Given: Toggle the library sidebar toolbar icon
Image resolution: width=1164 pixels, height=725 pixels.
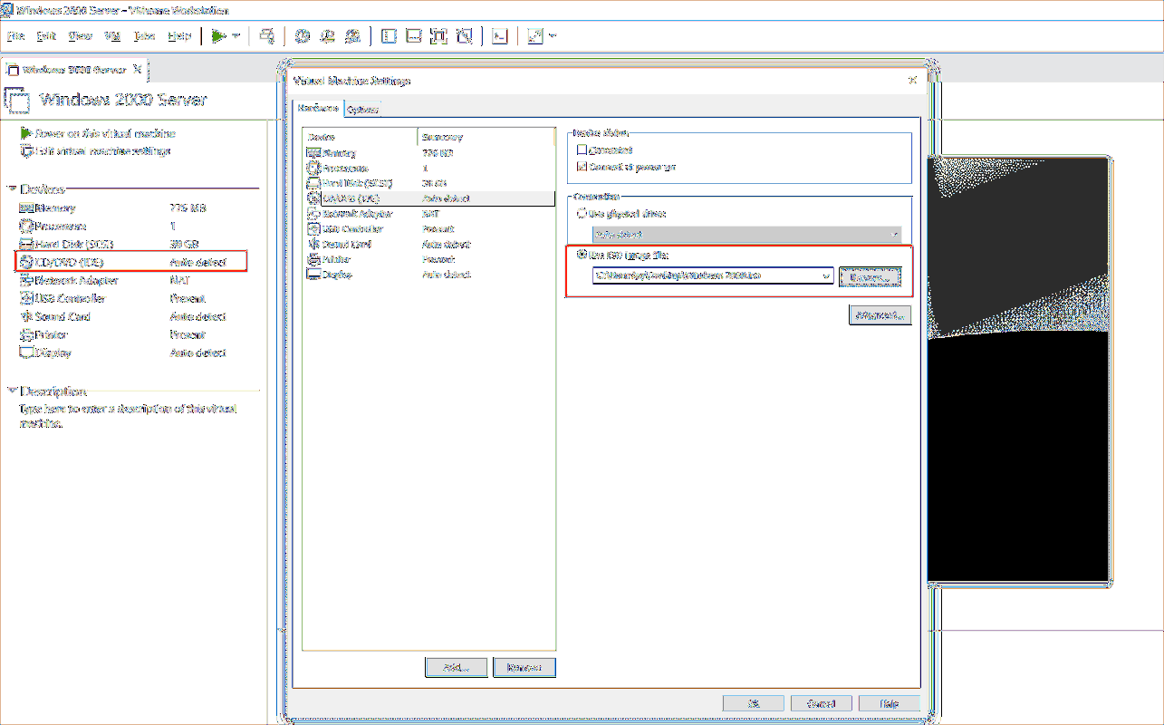Looking at the screenshot, I should click(390, 36).
